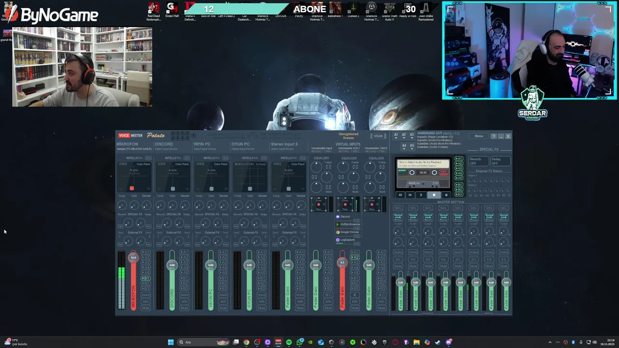
Task: Open File Explorer from the taskbar
Action: coord(416,342)
